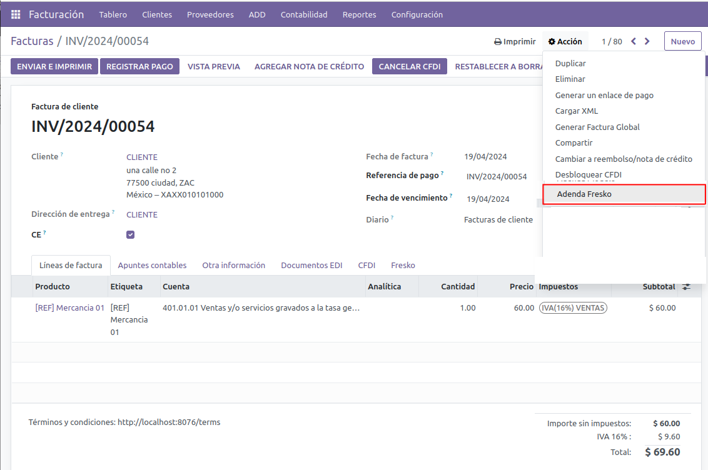Choose Duplicar in the action menu
Viewport: 708px width, 470px height.
[x=570, y=64]
